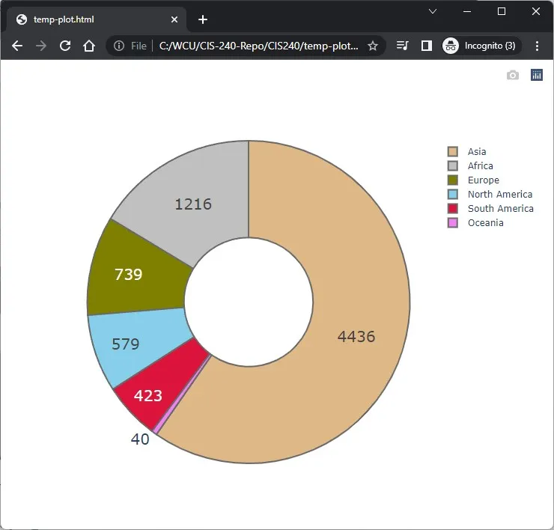Click the Europe slice labeled 739
Image resolution: width=554 pixels, height=530 pixels.
click(129, 275)
